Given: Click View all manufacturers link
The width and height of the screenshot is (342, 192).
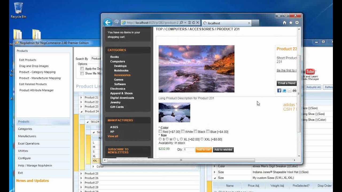Looking at the screenshot, I should 113,136.
